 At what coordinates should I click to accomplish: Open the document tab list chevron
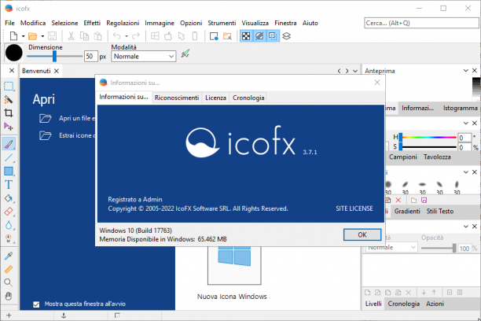[x=355, y=71]
